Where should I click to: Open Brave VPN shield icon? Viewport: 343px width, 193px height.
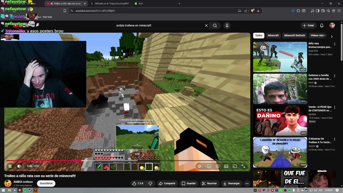click(x=334, y=11)
